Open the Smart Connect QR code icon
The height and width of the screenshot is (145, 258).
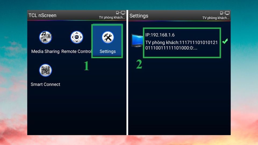click(45, 70)
